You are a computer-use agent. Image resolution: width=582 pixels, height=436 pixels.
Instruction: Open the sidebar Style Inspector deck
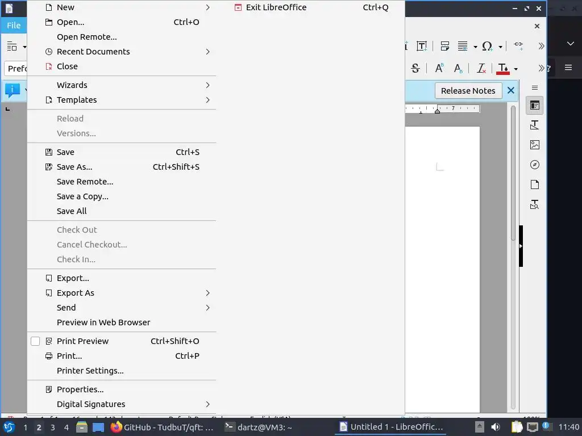pos(534,204)
